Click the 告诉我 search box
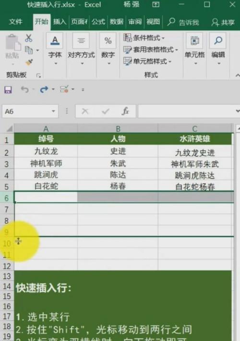This screenshot has width=240, height=341. pos(183,22)
